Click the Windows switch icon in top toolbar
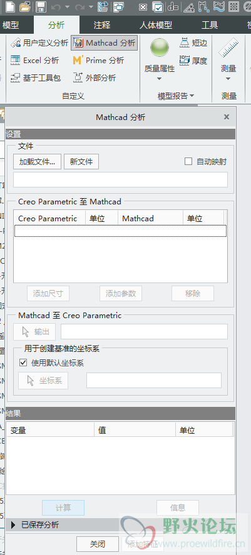The width and height of the screenshot is (251, 555). point(119,7)
